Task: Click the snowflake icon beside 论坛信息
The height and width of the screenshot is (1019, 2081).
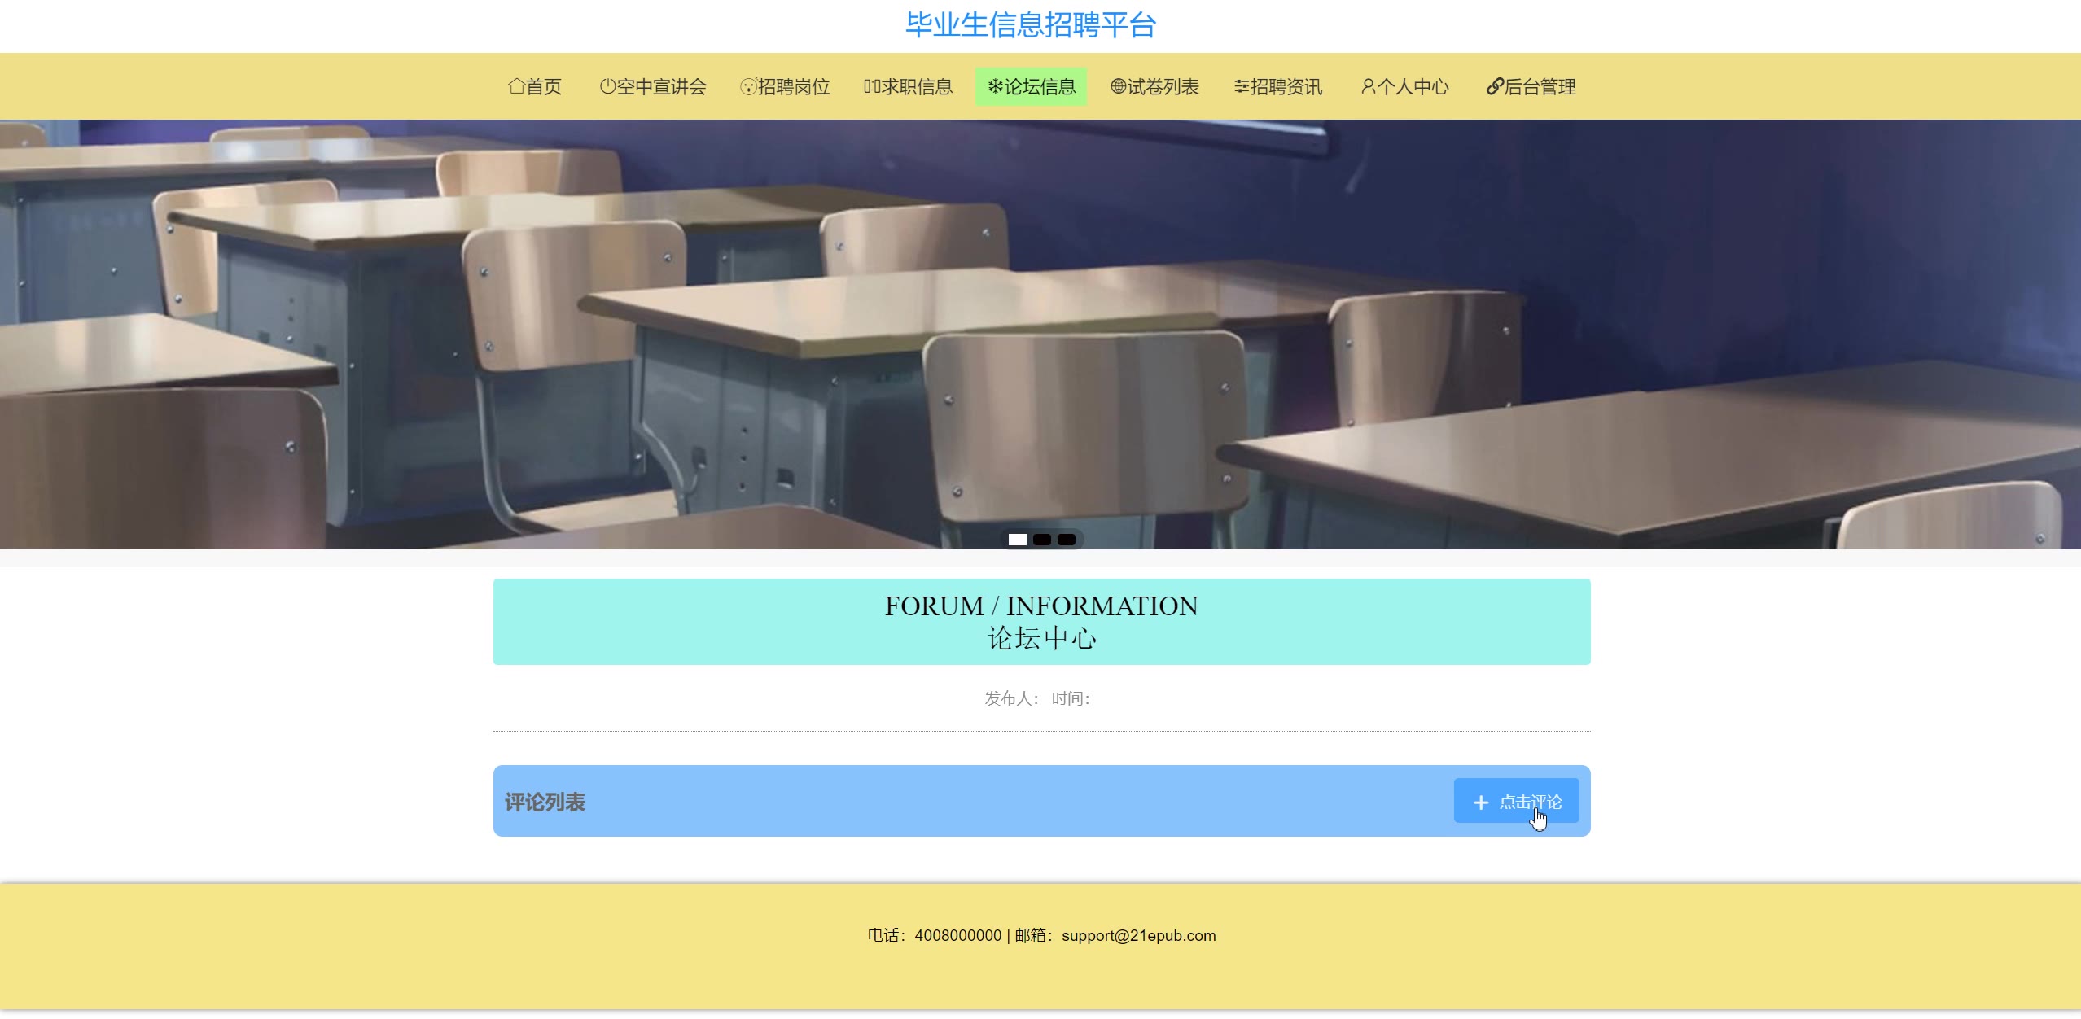Action: [995, 86]
